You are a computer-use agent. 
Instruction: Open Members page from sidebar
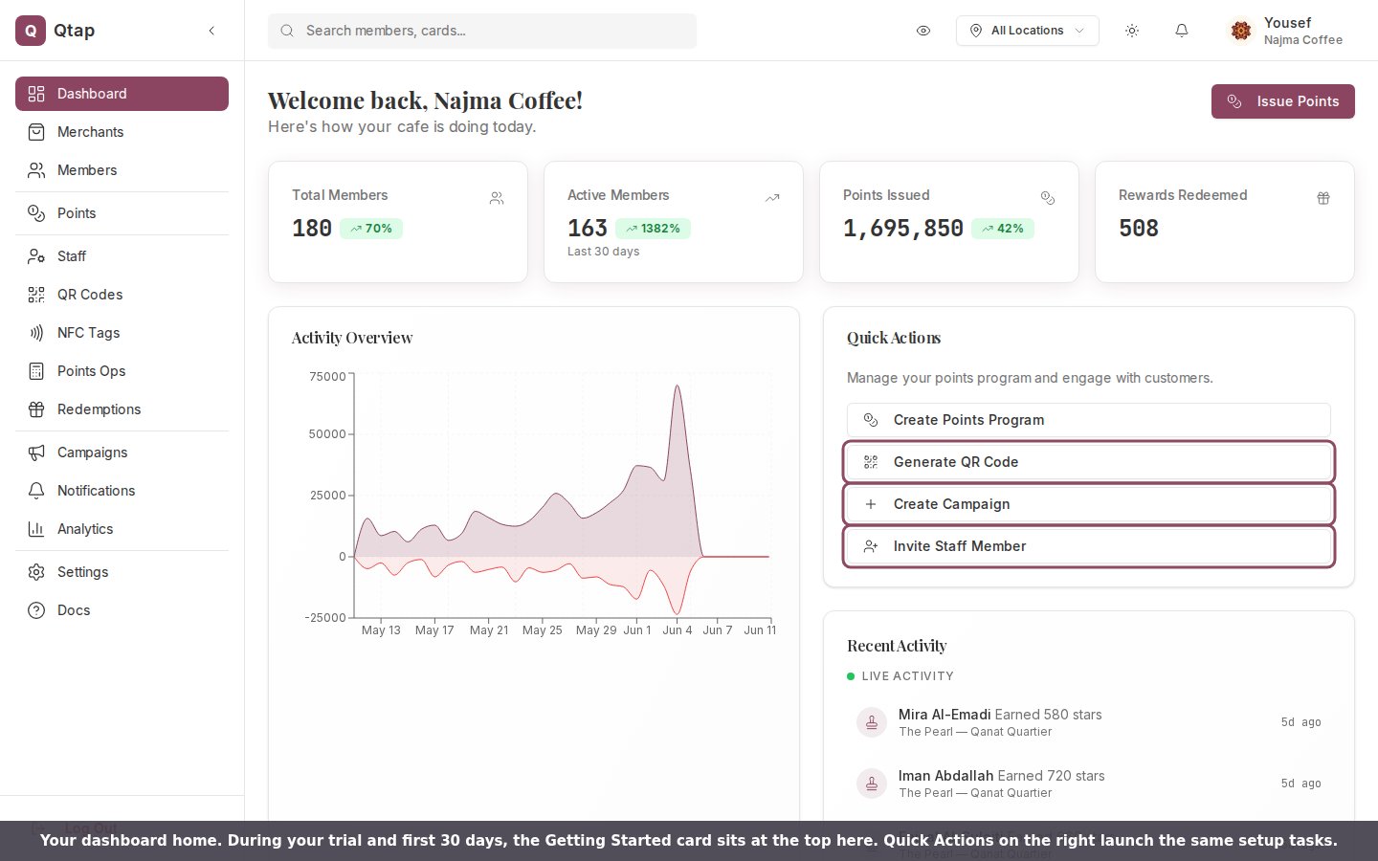(x=122, y=170)
